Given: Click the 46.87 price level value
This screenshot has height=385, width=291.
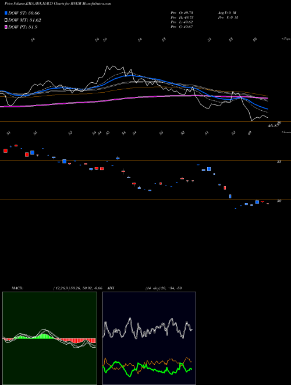Looking at the screenshot, I should pos(274,126).
